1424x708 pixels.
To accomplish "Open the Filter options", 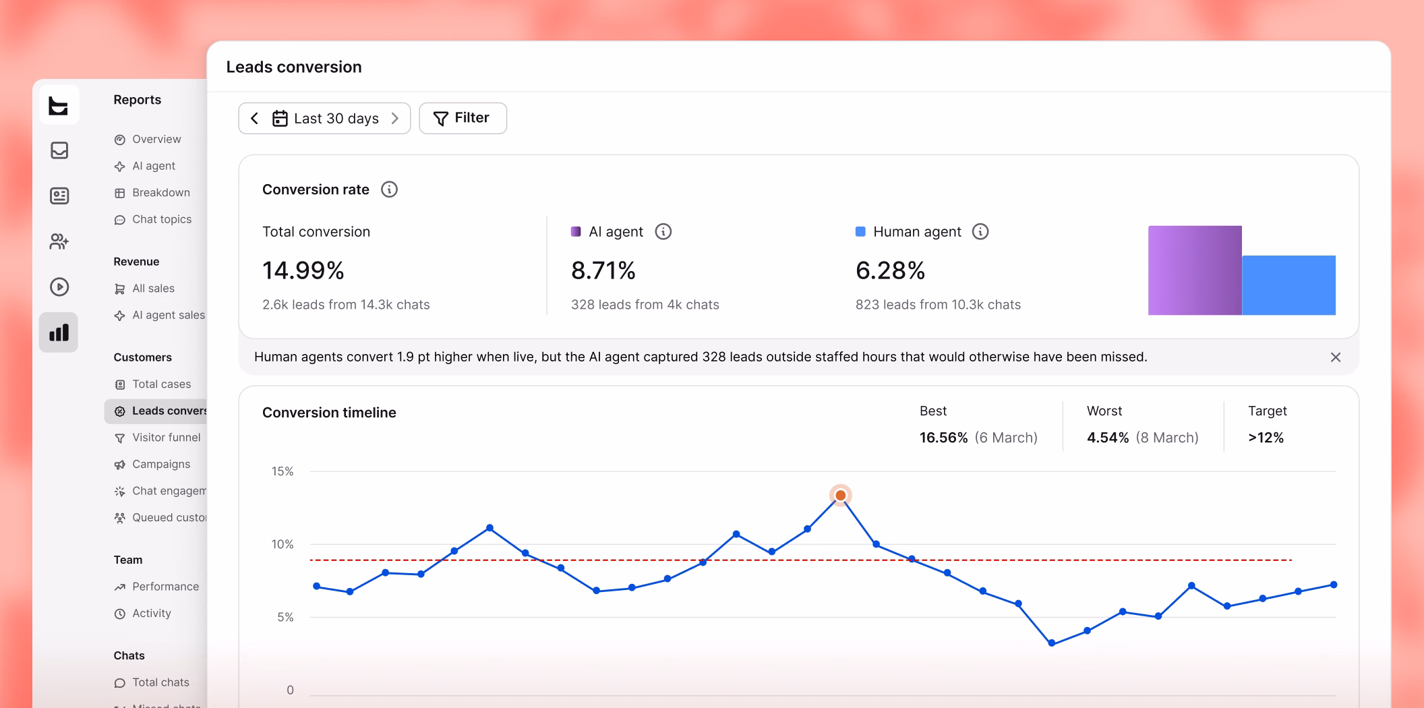I will coord(463,118).
